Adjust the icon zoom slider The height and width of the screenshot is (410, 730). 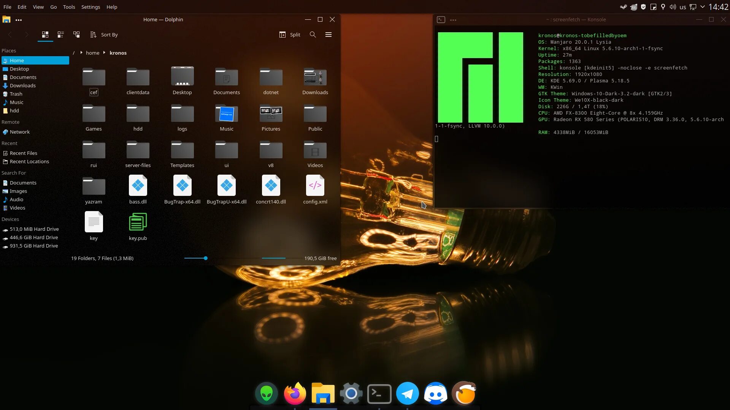click(x=206, y=258)
